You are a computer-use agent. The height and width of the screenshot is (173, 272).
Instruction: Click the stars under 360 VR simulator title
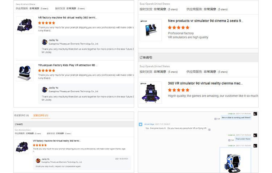coord(178,90)
